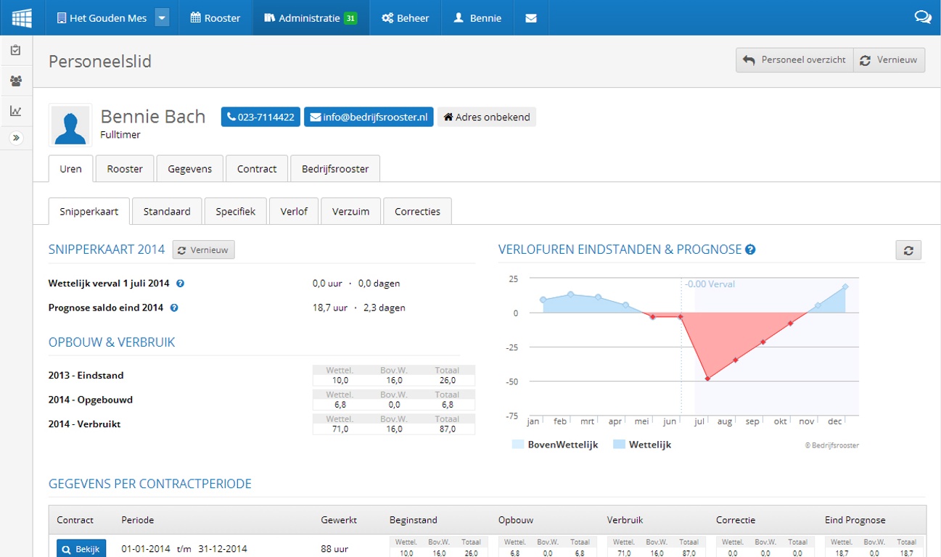Expand the sidebar with double chevron
Image resolution: width=941 pixels, height=557 pixels.
coord(16,138)
